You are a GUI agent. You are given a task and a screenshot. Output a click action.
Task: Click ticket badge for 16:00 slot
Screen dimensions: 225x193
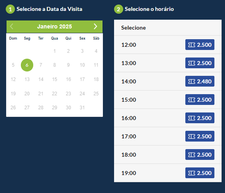[200, 118]
